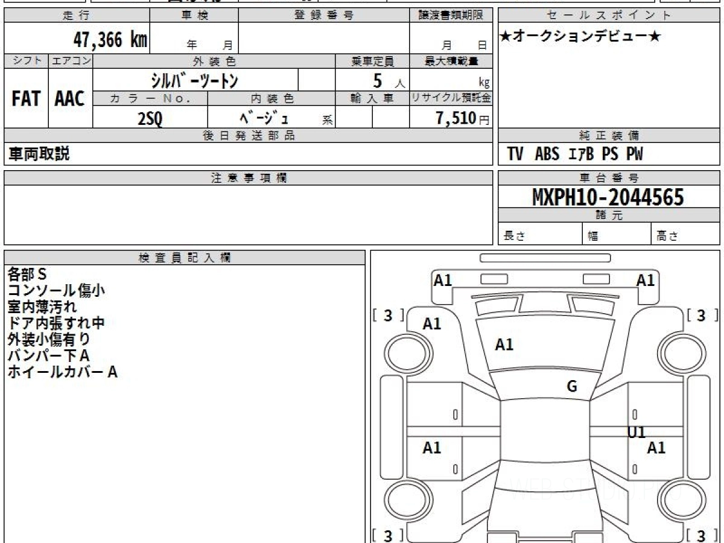Viewport: 724px width, 543px height.
Task: Click the 車両取説 entry
Action: [39, 154]
